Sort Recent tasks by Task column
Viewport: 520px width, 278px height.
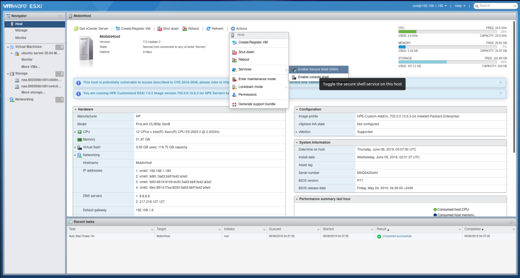click(x=111, y=229)
